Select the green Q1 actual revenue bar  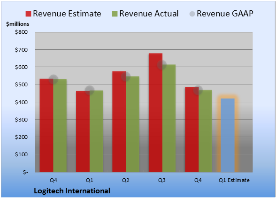(x=96, y=131)
